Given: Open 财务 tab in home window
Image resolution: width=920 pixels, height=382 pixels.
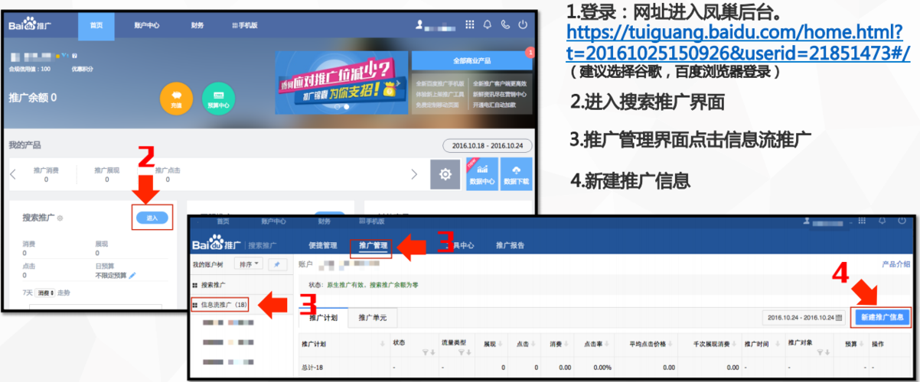Looking at the screenshot, I should point(197,25).
